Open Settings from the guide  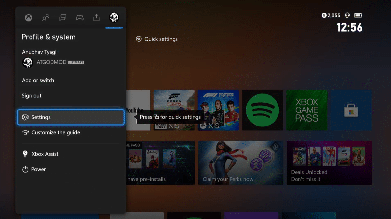(x=71, y=117)
